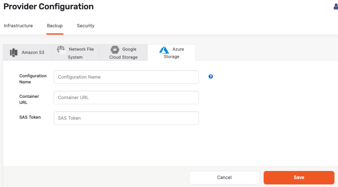Click the Configuration Name label
The image size is (338, 187).
point(33,79)
